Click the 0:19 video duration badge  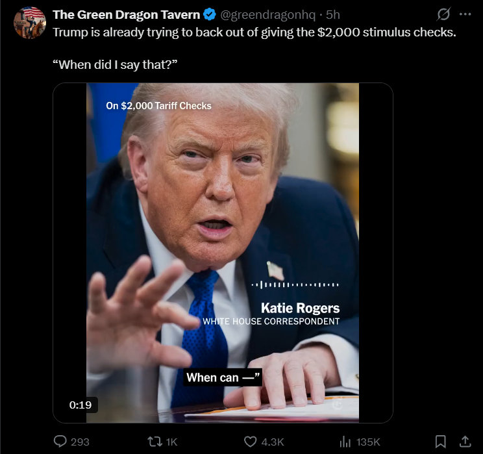click(80, 405)
